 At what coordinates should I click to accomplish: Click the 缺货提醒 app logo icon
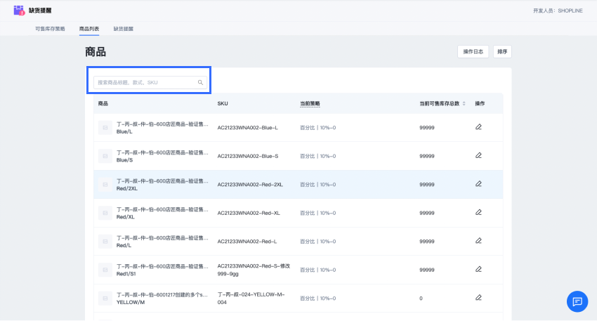(19, 11)
